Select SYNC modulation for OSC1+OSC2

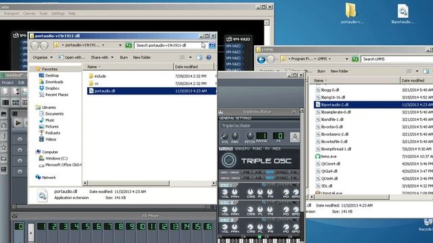click(281, 172)
